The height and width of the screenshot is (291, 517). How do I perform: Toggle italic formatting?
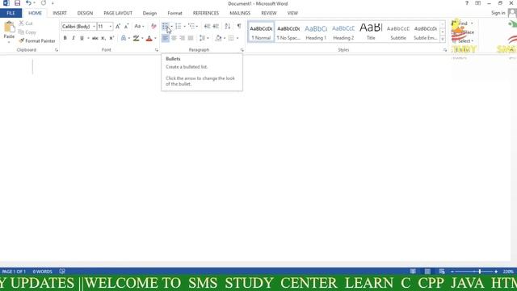point(74,38)
